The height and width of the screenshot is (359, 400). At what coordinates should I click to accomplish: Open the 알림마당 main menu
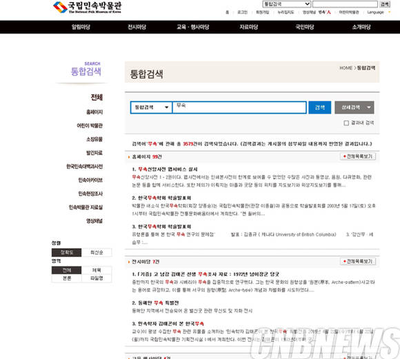click(x=81, y=27)
